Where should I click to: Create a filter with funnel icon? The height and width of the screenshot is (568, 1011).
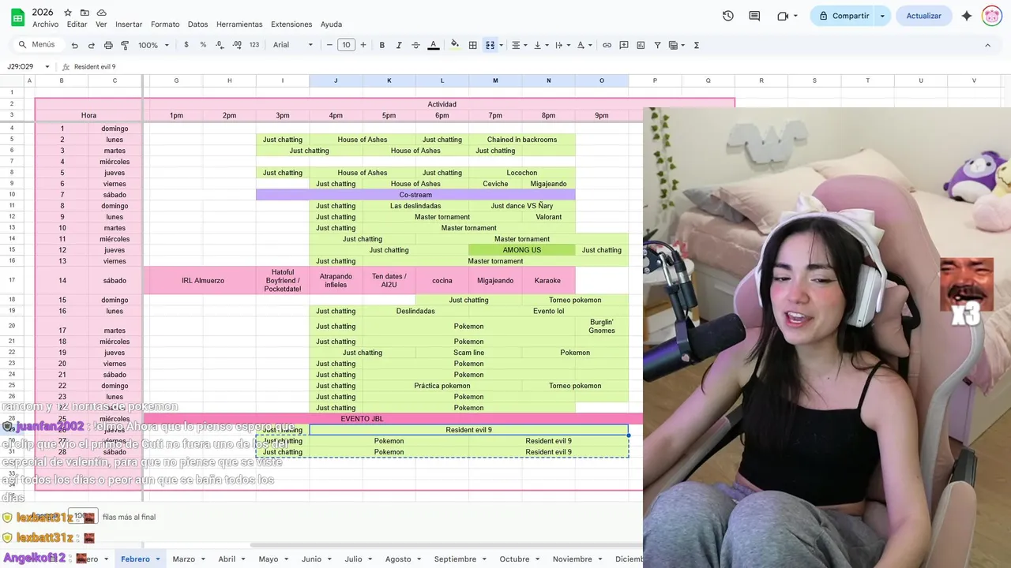pos(657,45)
